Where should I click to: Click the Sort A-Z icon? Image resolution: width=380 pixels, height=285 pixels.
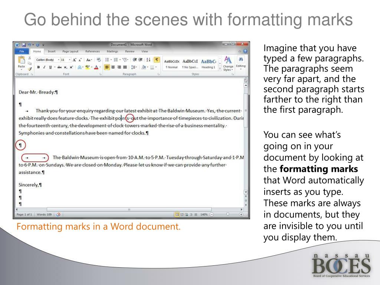point(148,60)
